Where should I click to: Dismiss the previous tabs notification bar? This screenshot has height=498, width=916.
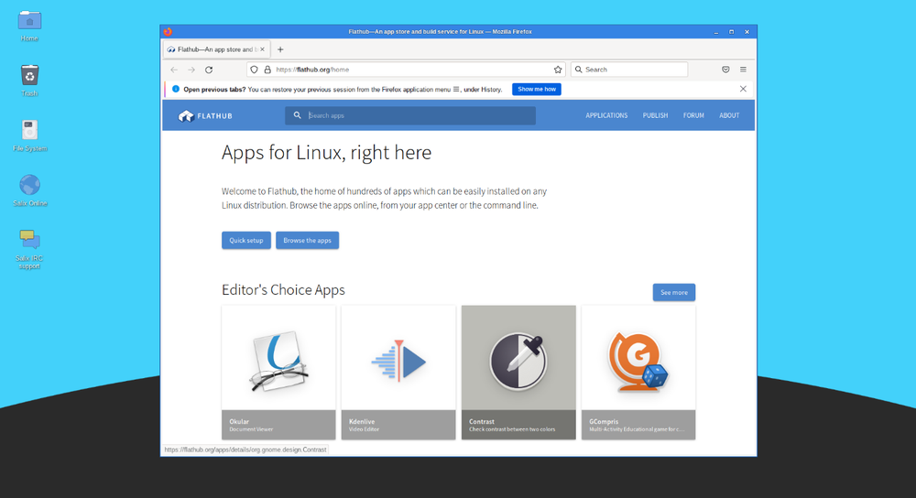(743, 89)
